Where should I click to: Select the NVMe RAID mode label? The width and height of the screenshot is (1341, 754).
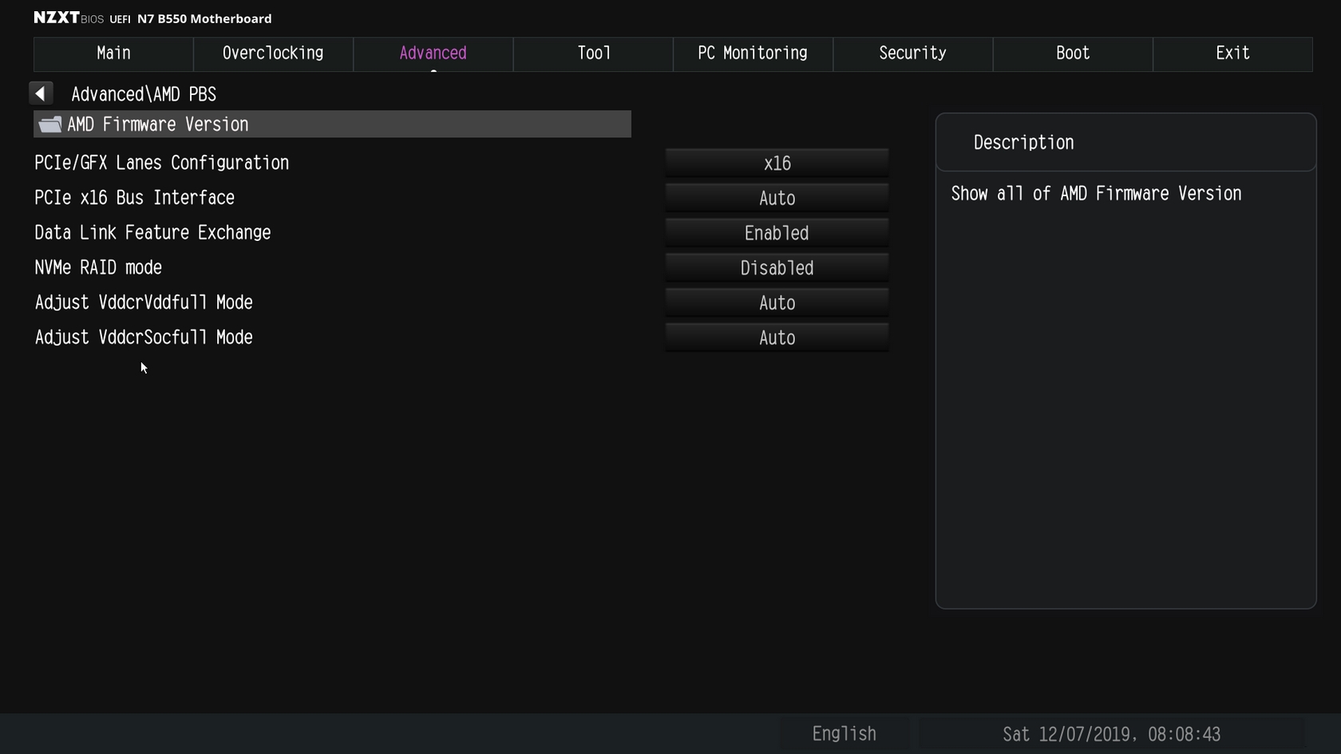click(98, 267)
